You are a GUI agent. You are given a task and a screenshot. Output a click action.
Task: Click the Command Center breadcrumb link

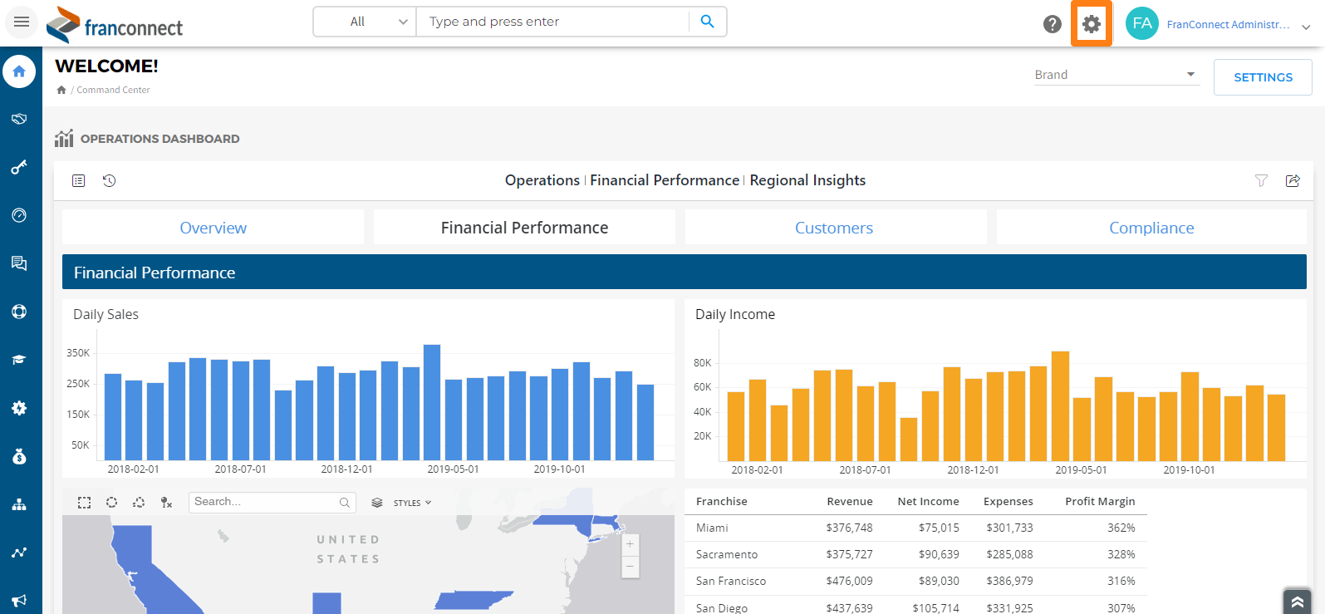click(113, 90)
